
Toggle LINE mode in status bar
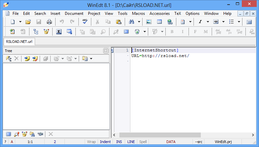click(x=131, y=142)
